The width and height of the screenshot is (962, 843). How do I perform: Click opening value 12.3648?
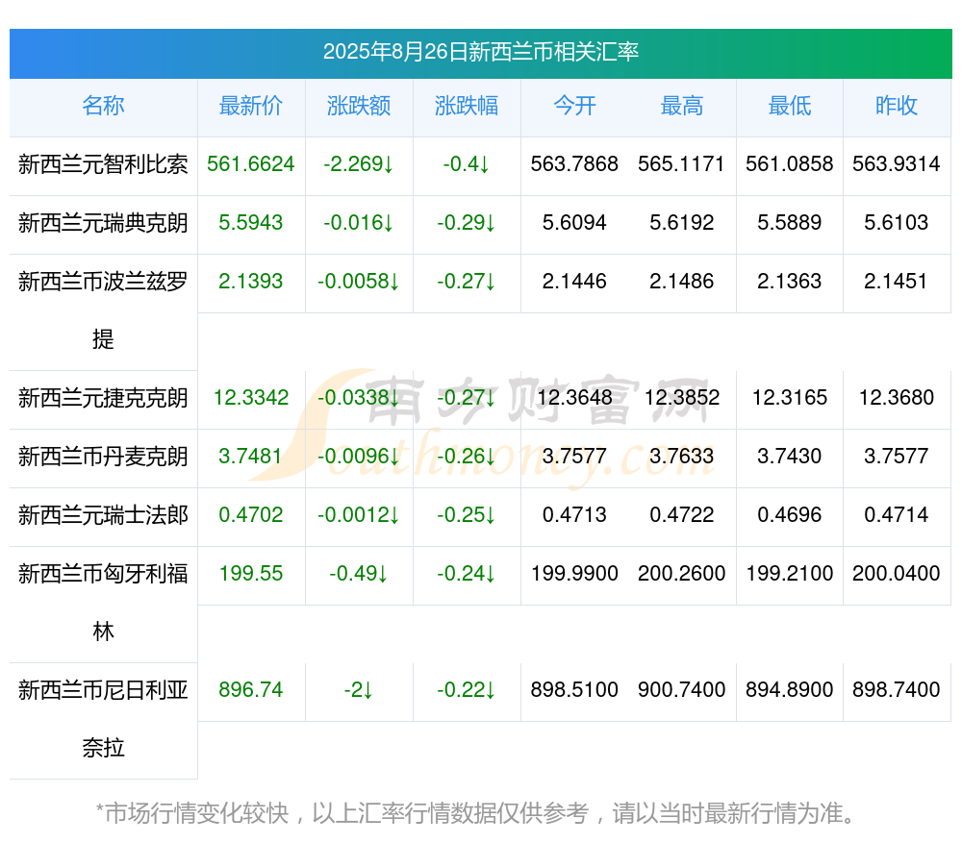(574, 398)
